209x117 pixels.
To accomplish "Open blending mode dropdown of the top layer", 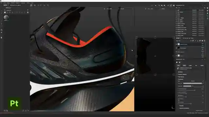I will point(202,44).
